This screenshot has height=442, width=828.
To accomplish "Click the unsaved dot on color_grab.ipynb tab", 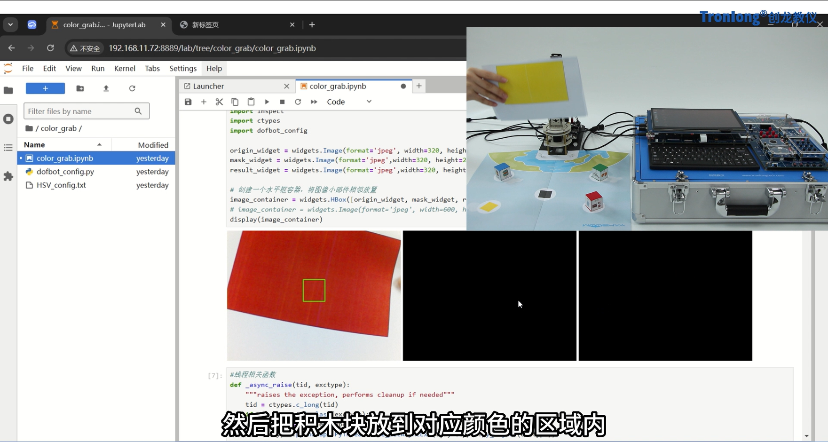I will click(x=403, y=86).
